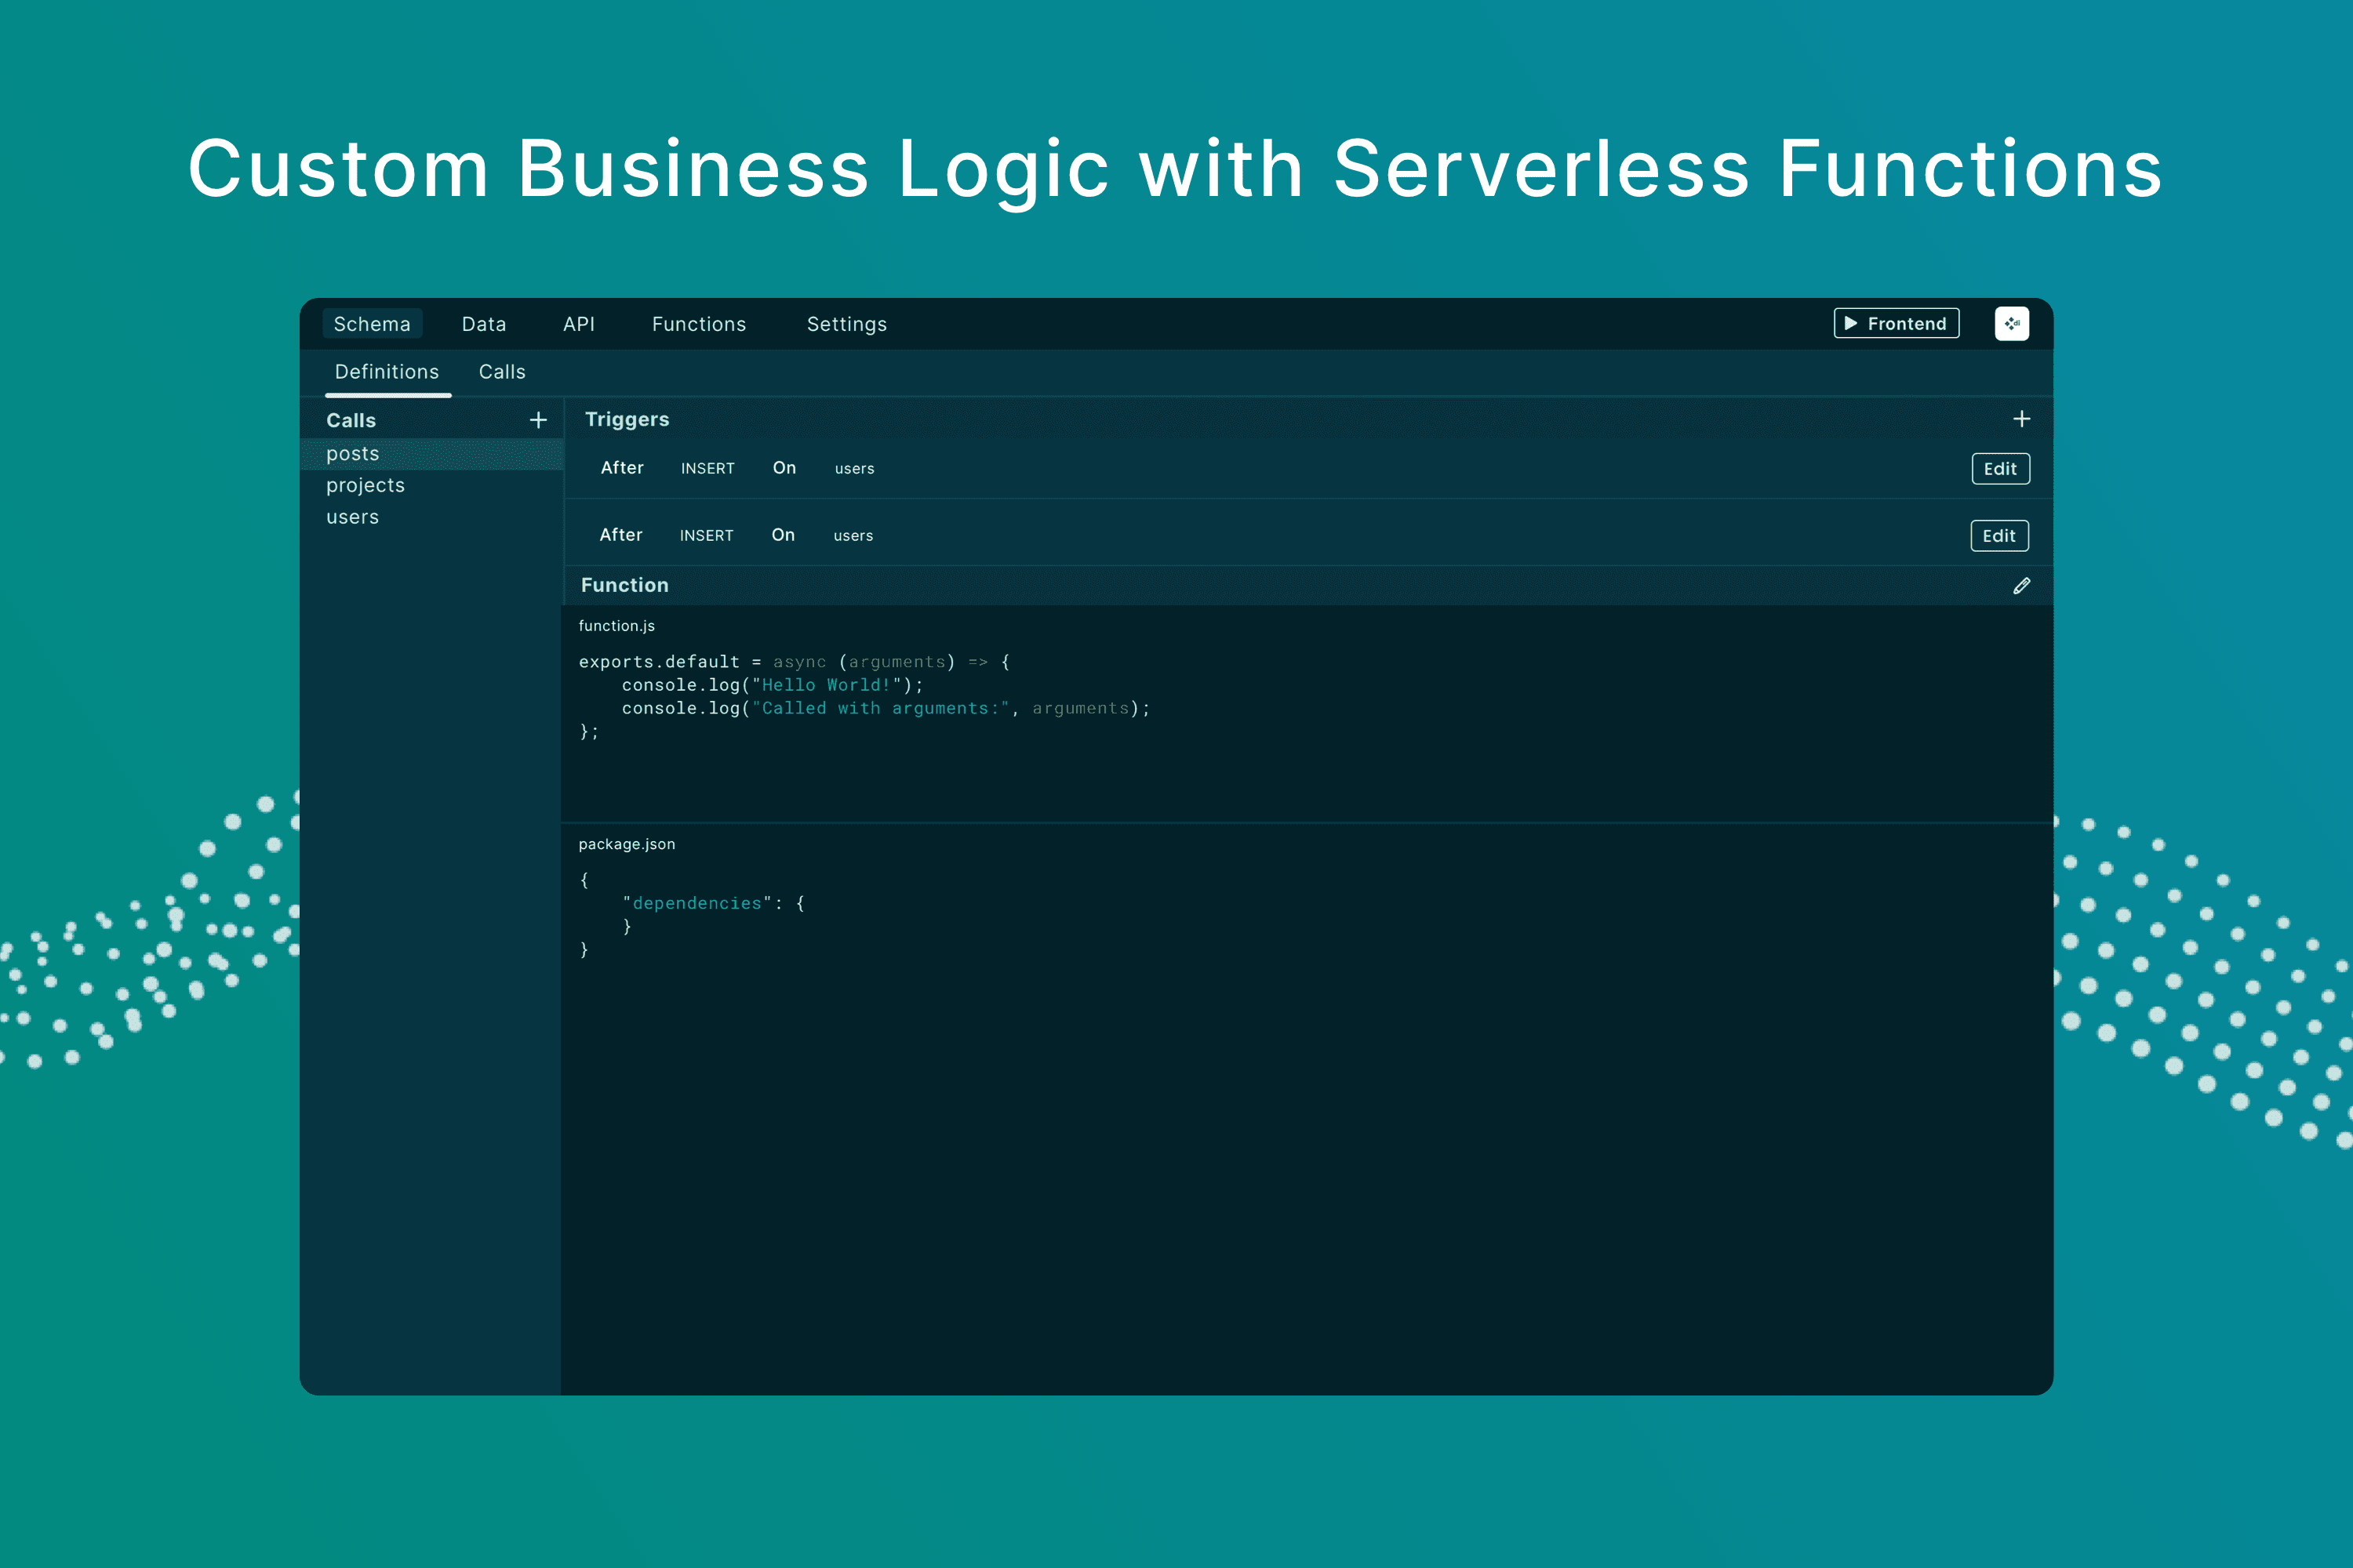Open the Frontend preview
Image resolution: width=2353 pixels, height=1568 pixels.
(x=1896, y=324)
